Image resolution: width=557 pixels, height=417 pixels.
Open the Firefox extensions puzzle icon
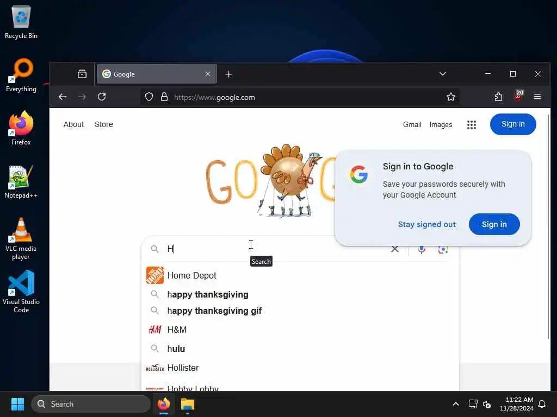coord(498,97)
